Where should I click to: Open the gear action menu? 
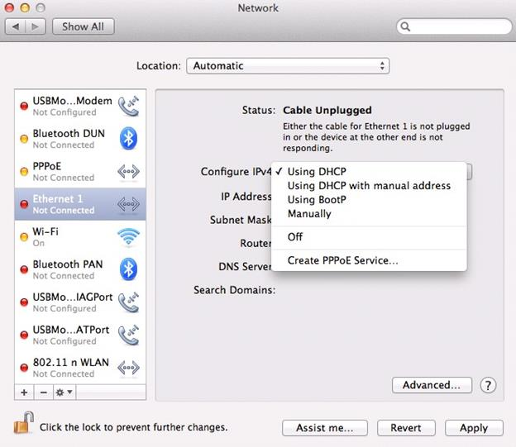coord(64,392)
